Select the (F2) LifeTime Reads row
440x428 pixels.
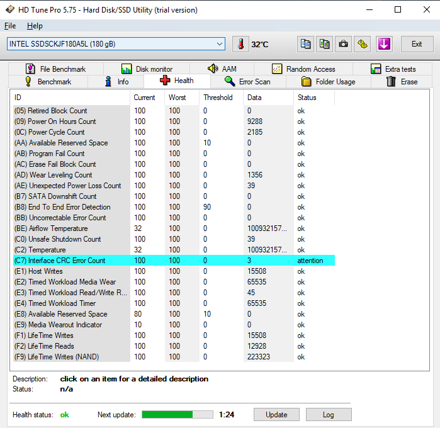[174, 346]
